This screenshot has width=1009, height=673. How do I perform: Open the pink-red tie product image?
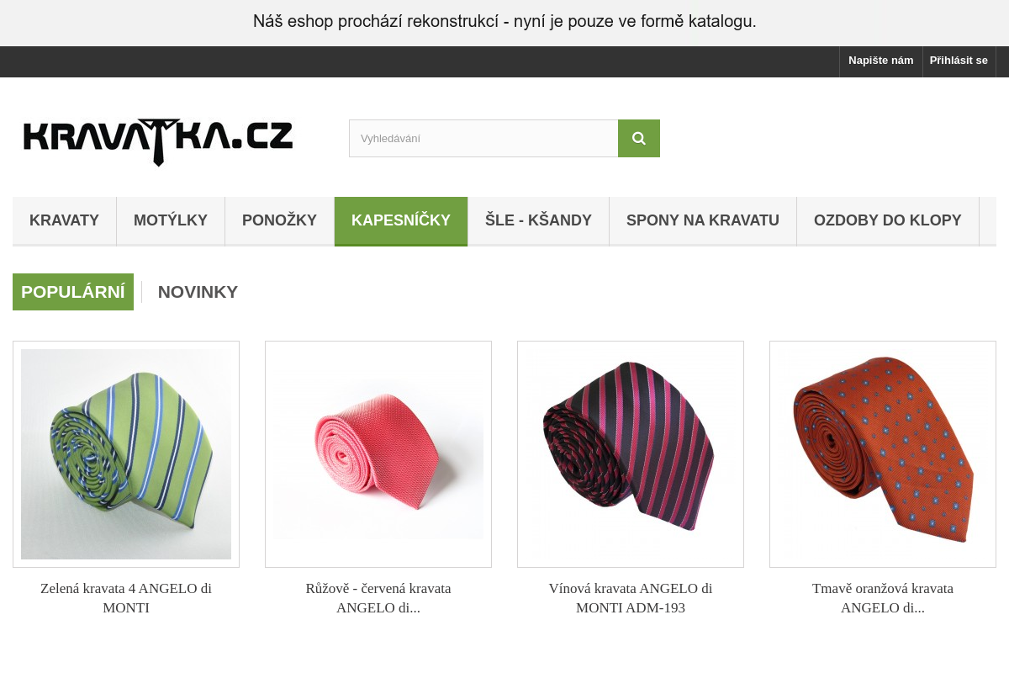pyautogui.click(x=378, y=454)
